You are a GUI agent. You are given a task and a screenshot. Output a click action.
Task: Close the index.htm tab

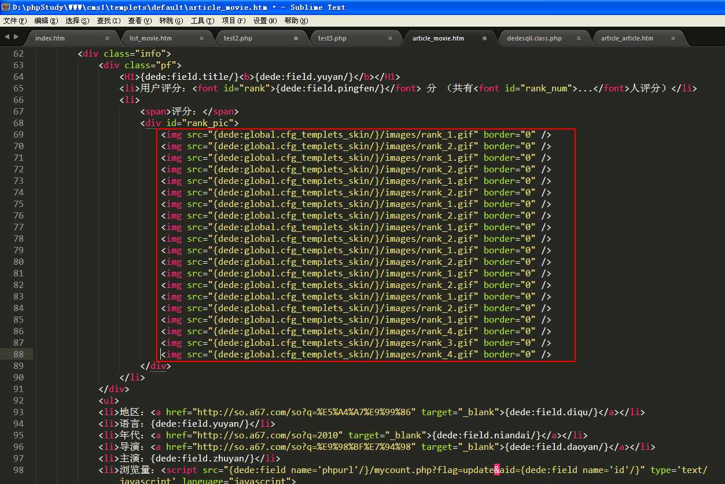coord(108,38)
